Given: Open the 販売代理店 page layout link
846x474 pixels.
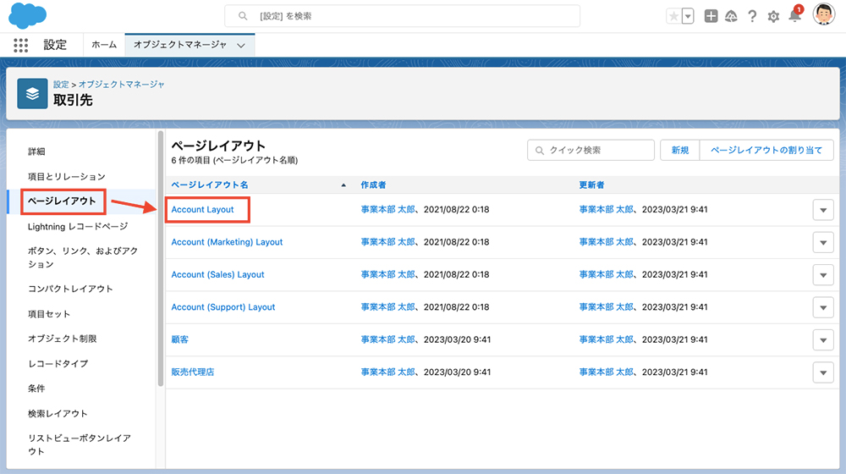Looking at the screenshot, I should (x=193, y=372).
